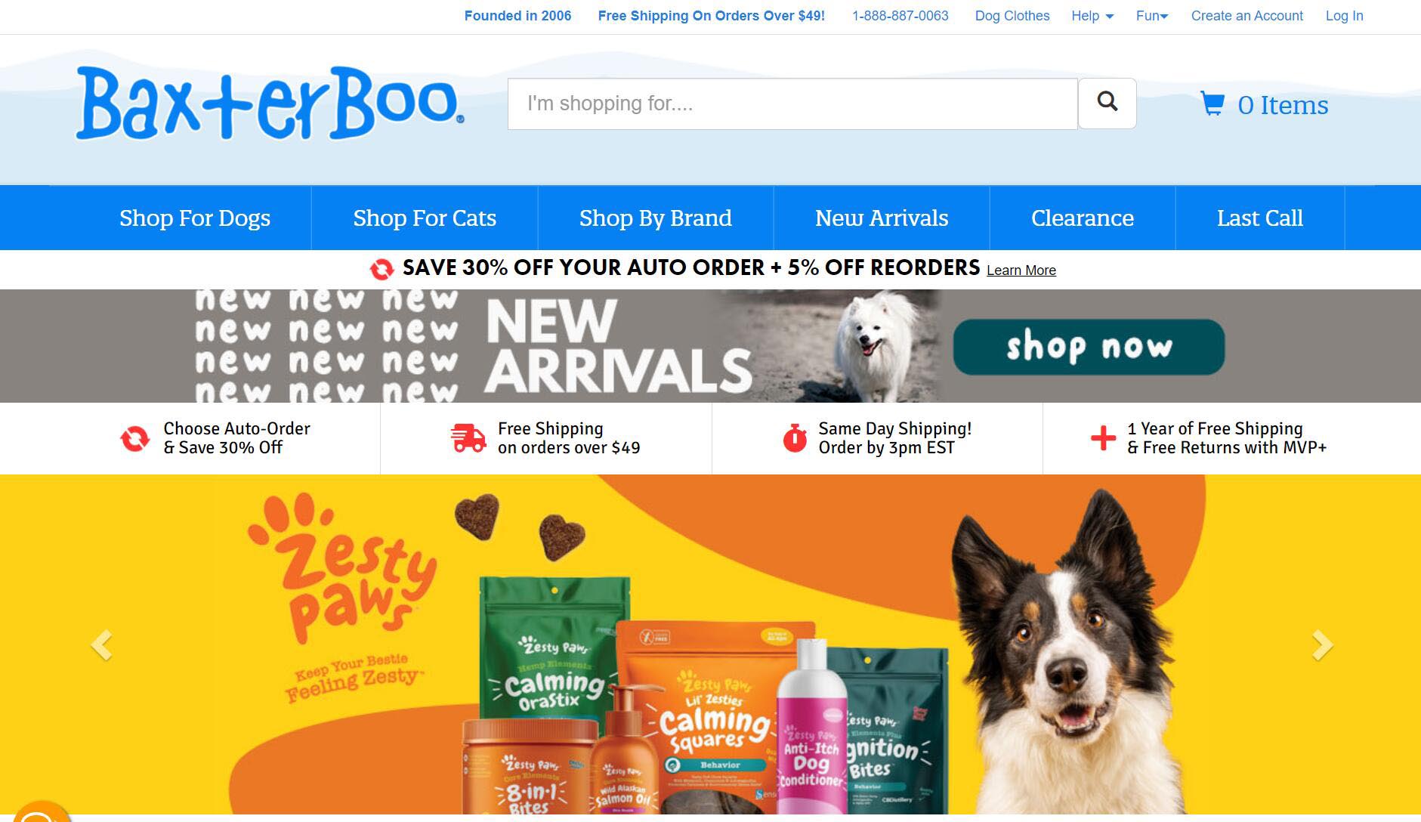This screenshot has height=822, width=1421.
Task: Click the red stopwatch same-day shipping icon
Action: tap(795, 438)
